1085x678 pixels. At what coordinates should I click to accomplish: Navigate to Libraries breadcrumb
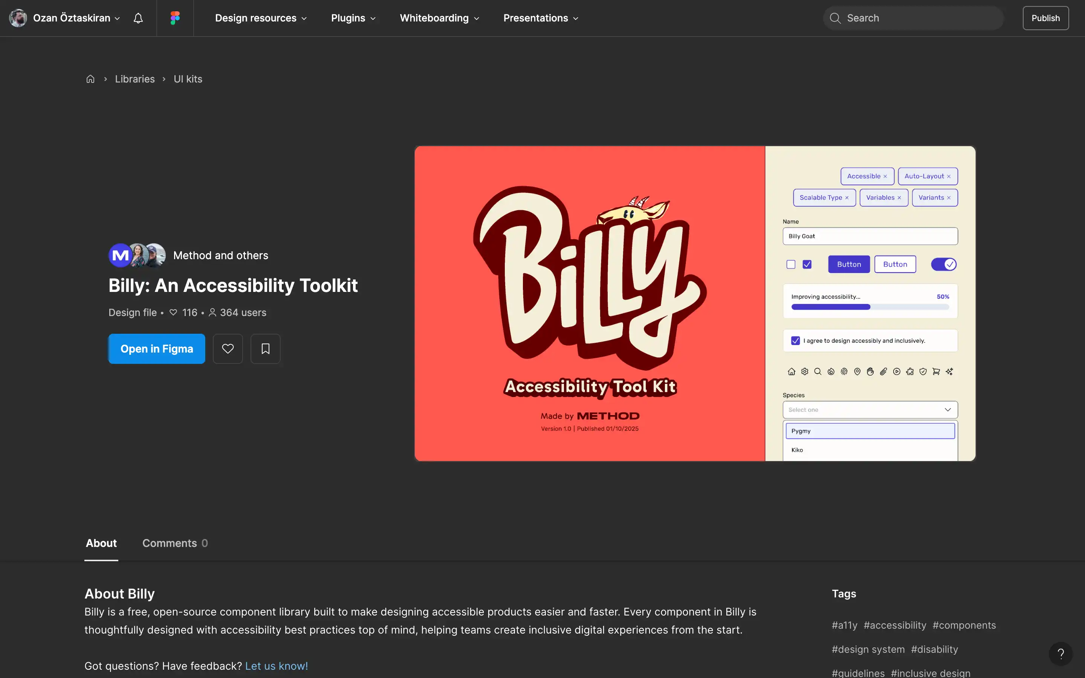pyautogui.click(x=135, y=79)
